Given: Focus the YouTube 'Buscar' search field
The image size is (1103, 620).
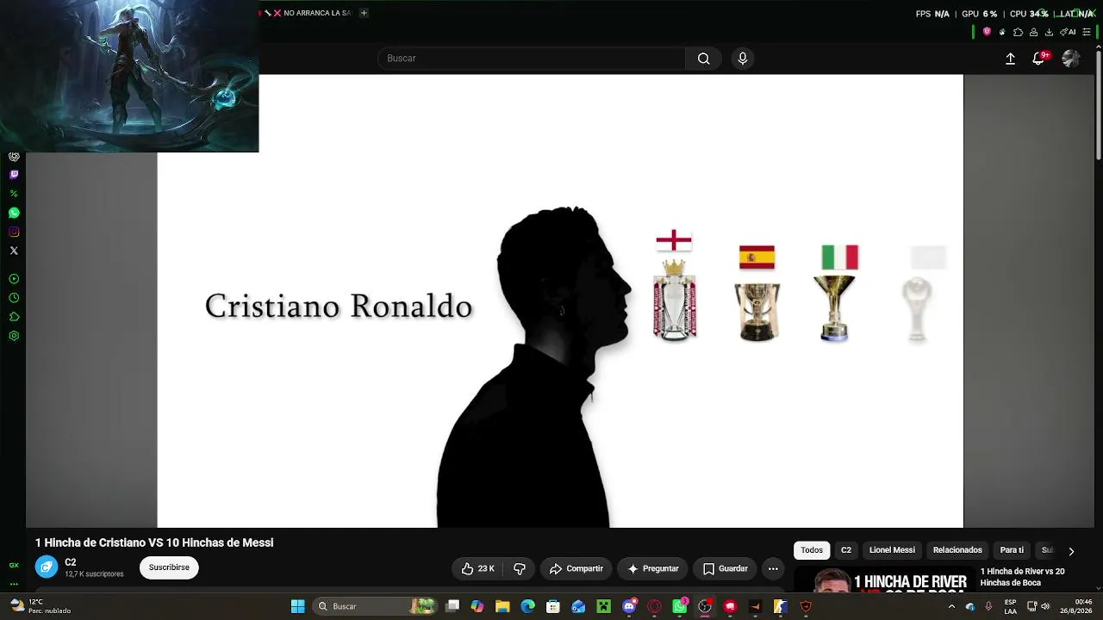Looking at the screenshot, I should [532, 59].
